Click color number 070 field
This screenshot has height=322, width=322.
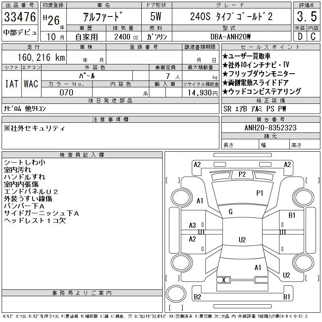(66, 93)
